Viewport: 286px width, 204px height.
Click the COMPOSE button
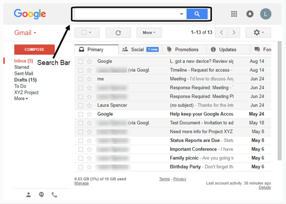[34, 50]
